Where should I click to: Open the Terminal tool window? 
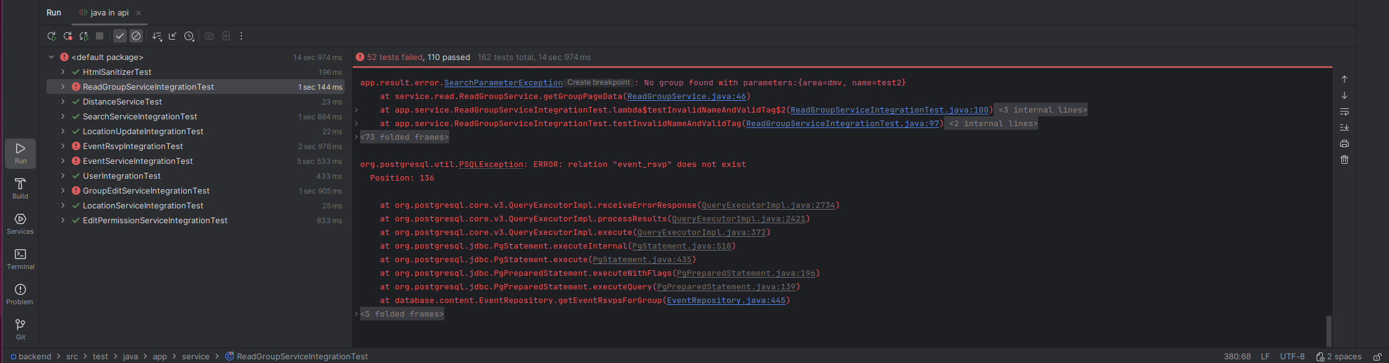pyautogui.click(x=20, y=258)
